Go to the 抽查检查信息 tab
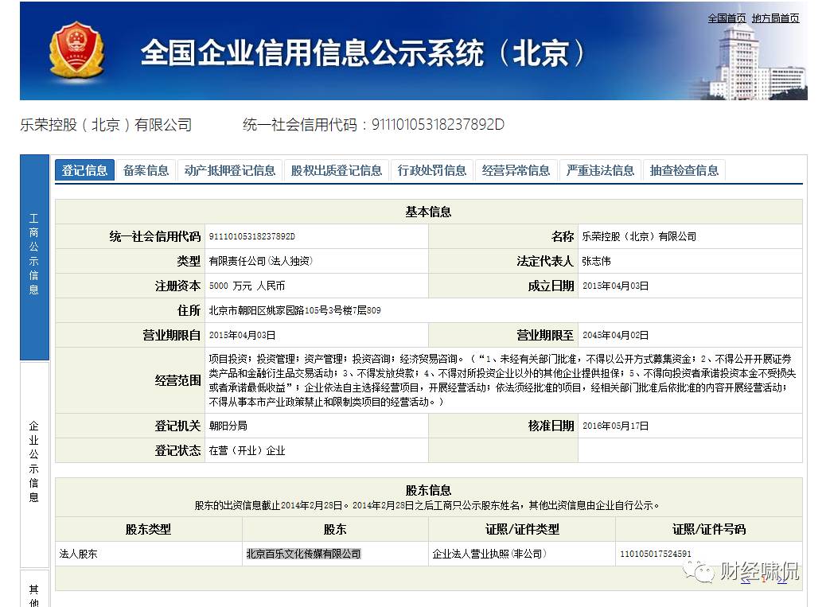Viewport: 826px width, 607px height. point(684,170)
